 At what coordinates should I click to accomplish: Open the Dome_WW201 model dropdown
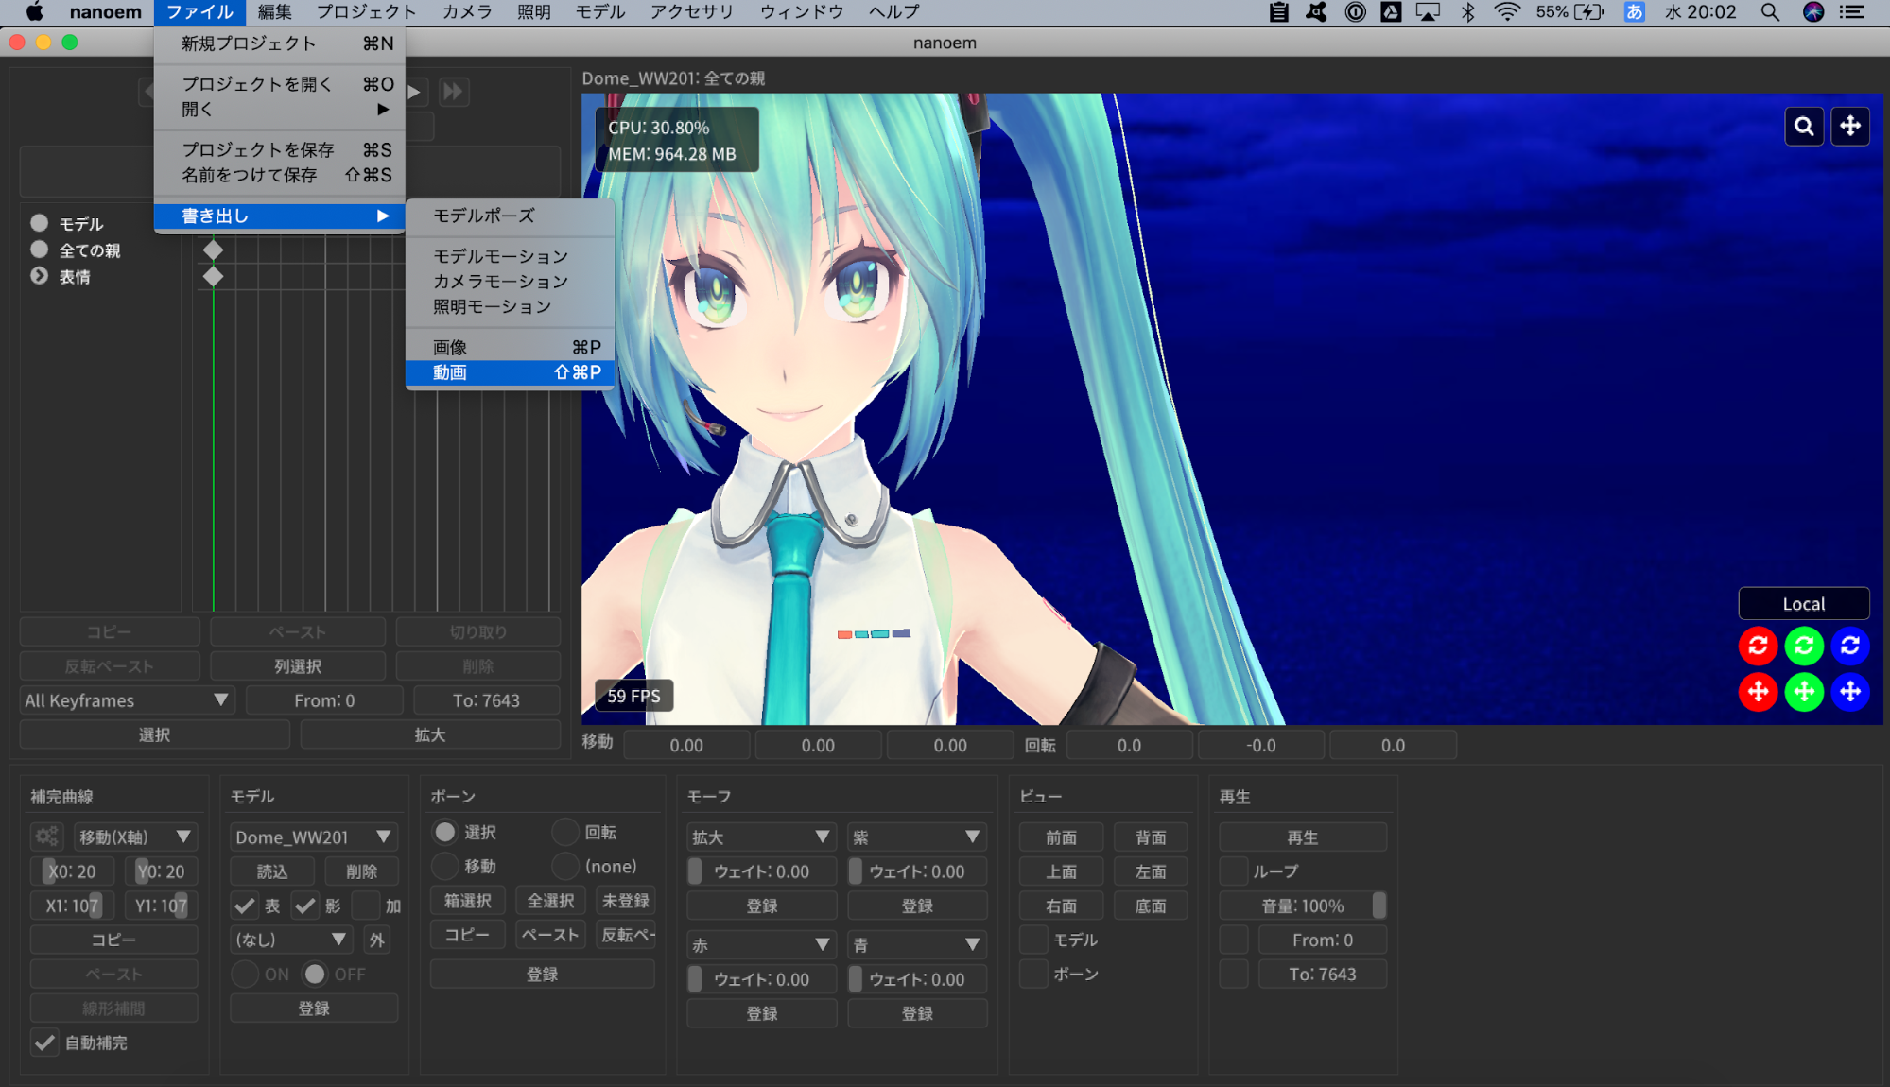click(x=313, y=837)
